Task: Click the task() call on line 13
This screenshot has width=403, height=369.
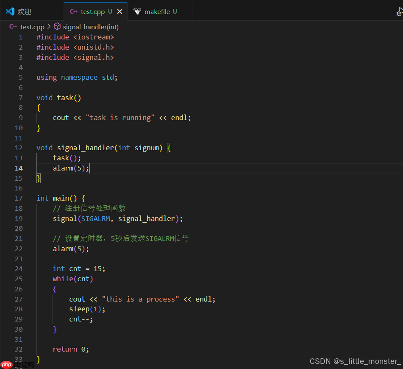Action: [67, 158]
